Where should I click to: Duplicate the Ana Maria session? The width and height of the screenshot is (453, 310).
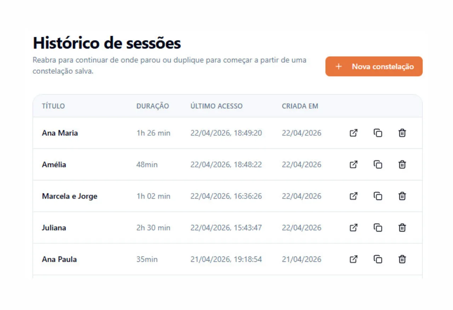tap(378, 133)
